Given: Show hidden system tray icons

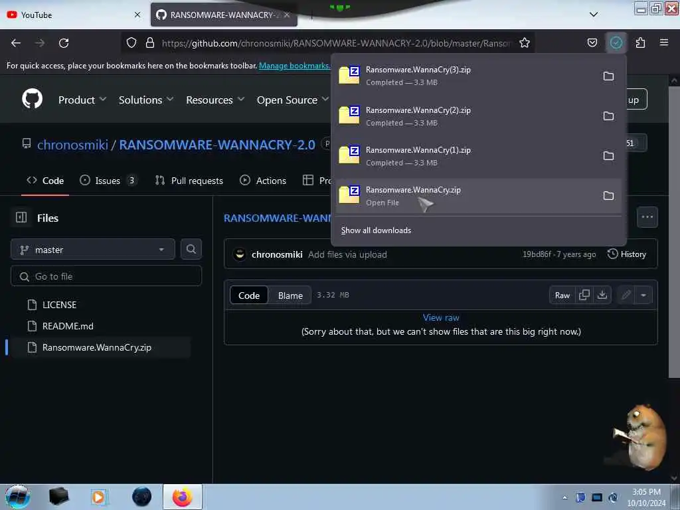Looking at the screenshot, I should 564,497.
